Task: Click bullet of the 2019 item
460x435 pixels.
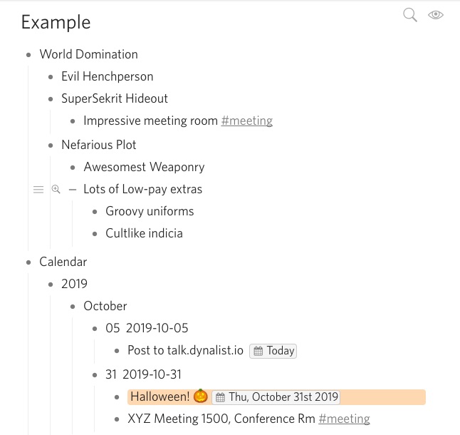Action: [51, 285]
